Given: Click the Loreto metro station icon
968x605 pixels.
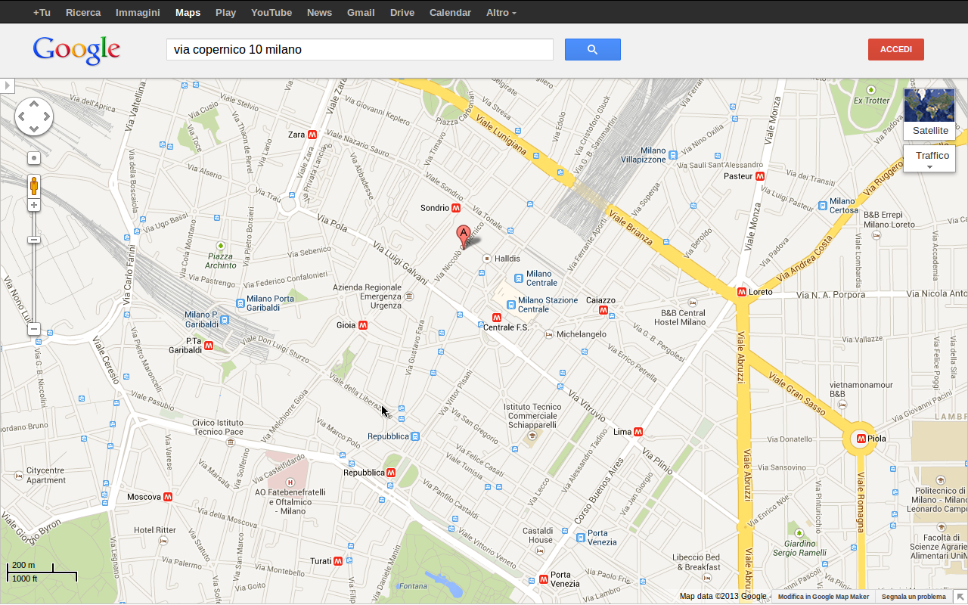Looking at the screenshot, I should [x=742, y=292].
